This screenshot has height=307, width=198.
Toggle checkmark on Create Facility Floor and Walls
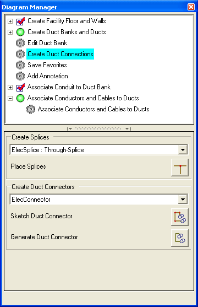pos(20,21)
